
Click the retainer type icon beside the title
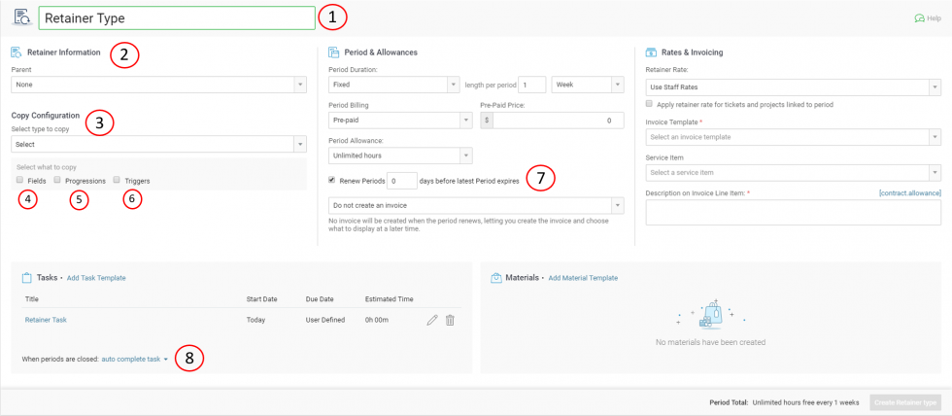coord(21,17)
